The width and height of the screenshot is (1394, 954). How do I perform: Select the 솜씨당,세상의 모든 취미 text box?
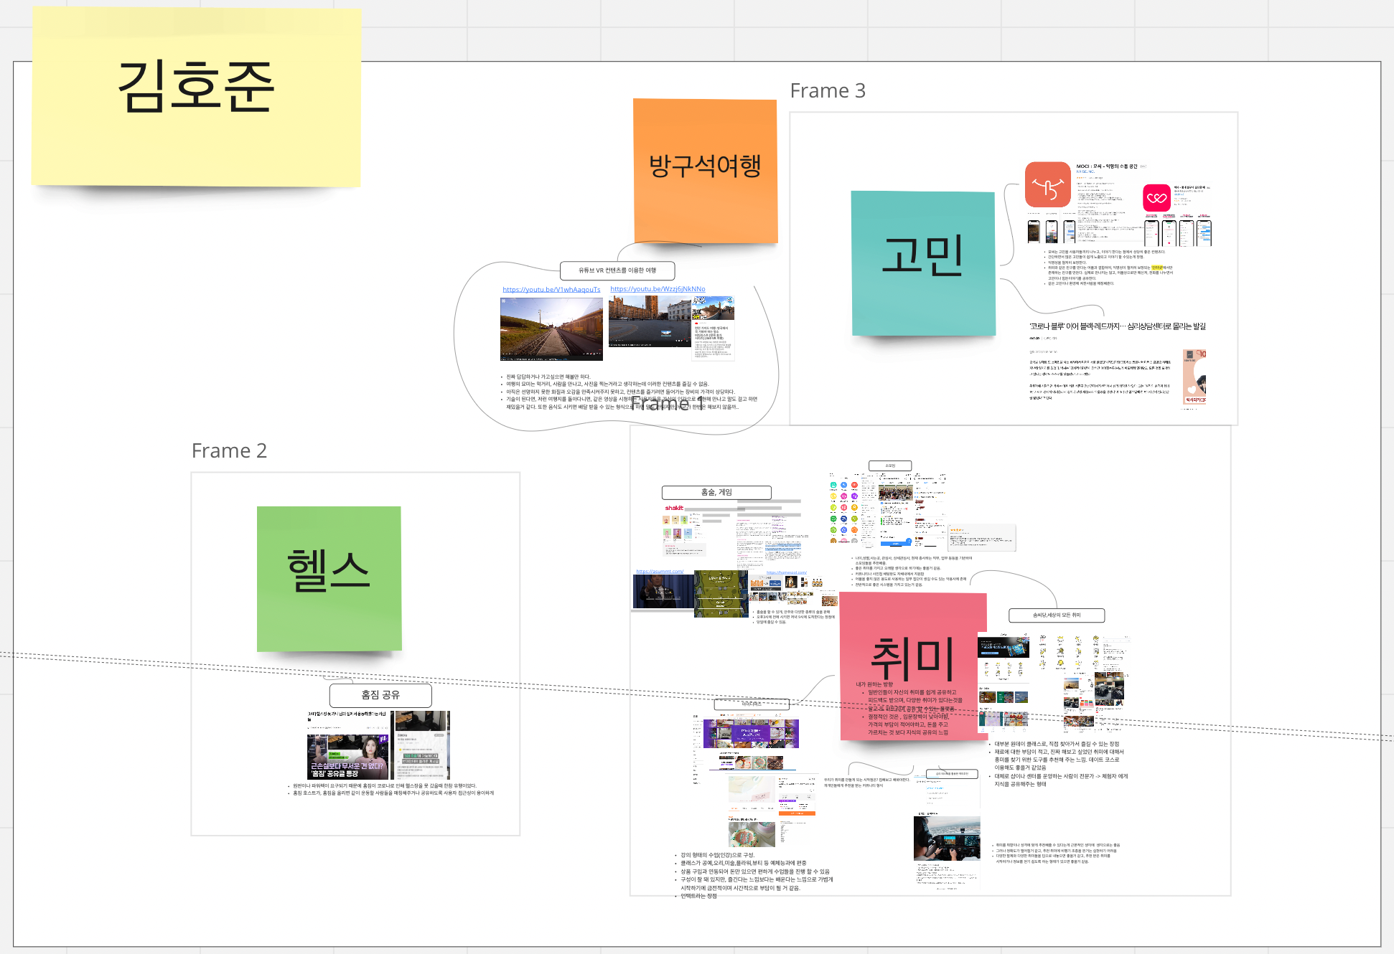point(1056,615)
